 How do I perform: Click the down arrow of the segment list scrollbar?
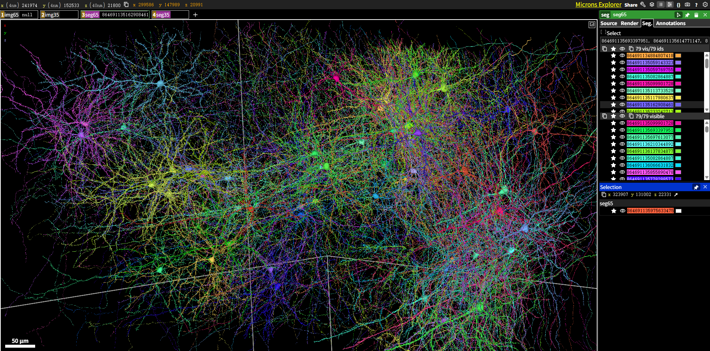[707, 110]
